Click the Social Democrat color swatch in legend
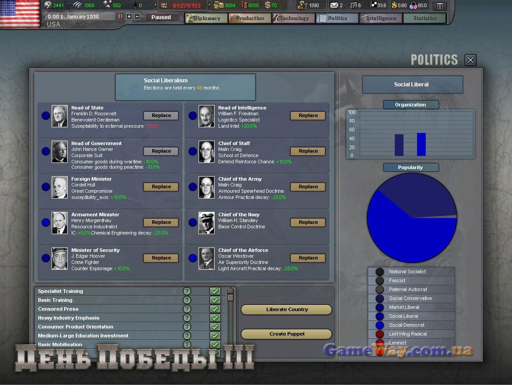Image resolution: width=512 pixels, height=385 pixels. pyautogui.click(x=380, y=325)
